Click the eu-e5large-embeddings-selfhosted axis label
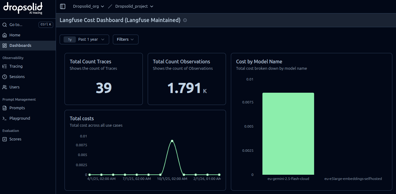Image resolution: width=396 pixels, height=194 pixels. (x=353, y=179)
